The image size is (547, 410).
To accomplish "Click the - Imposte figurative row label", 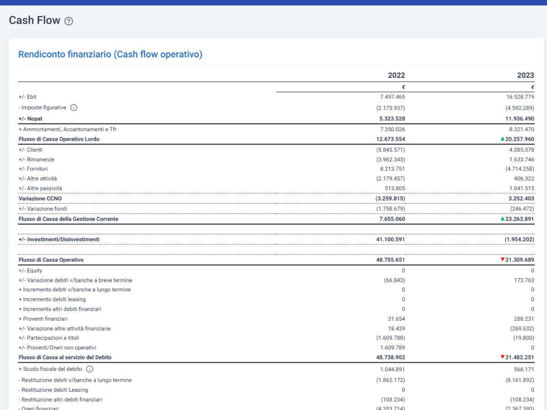I will coord(42,108).
